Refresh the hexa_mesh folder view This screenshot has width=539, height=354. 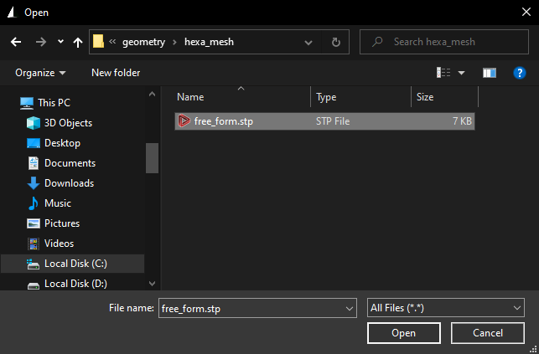pos(335,42)
